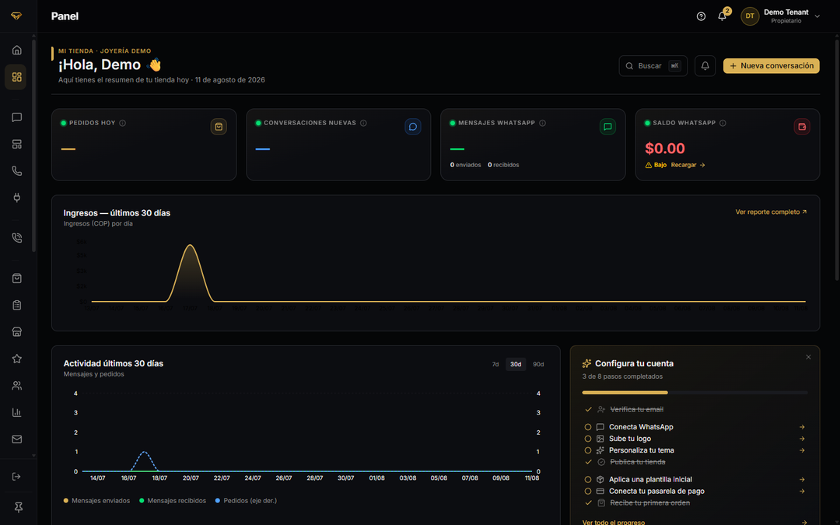840x525 pixels.
Task: Close the Configura tu cuenta panel
Action: [808, 357]
